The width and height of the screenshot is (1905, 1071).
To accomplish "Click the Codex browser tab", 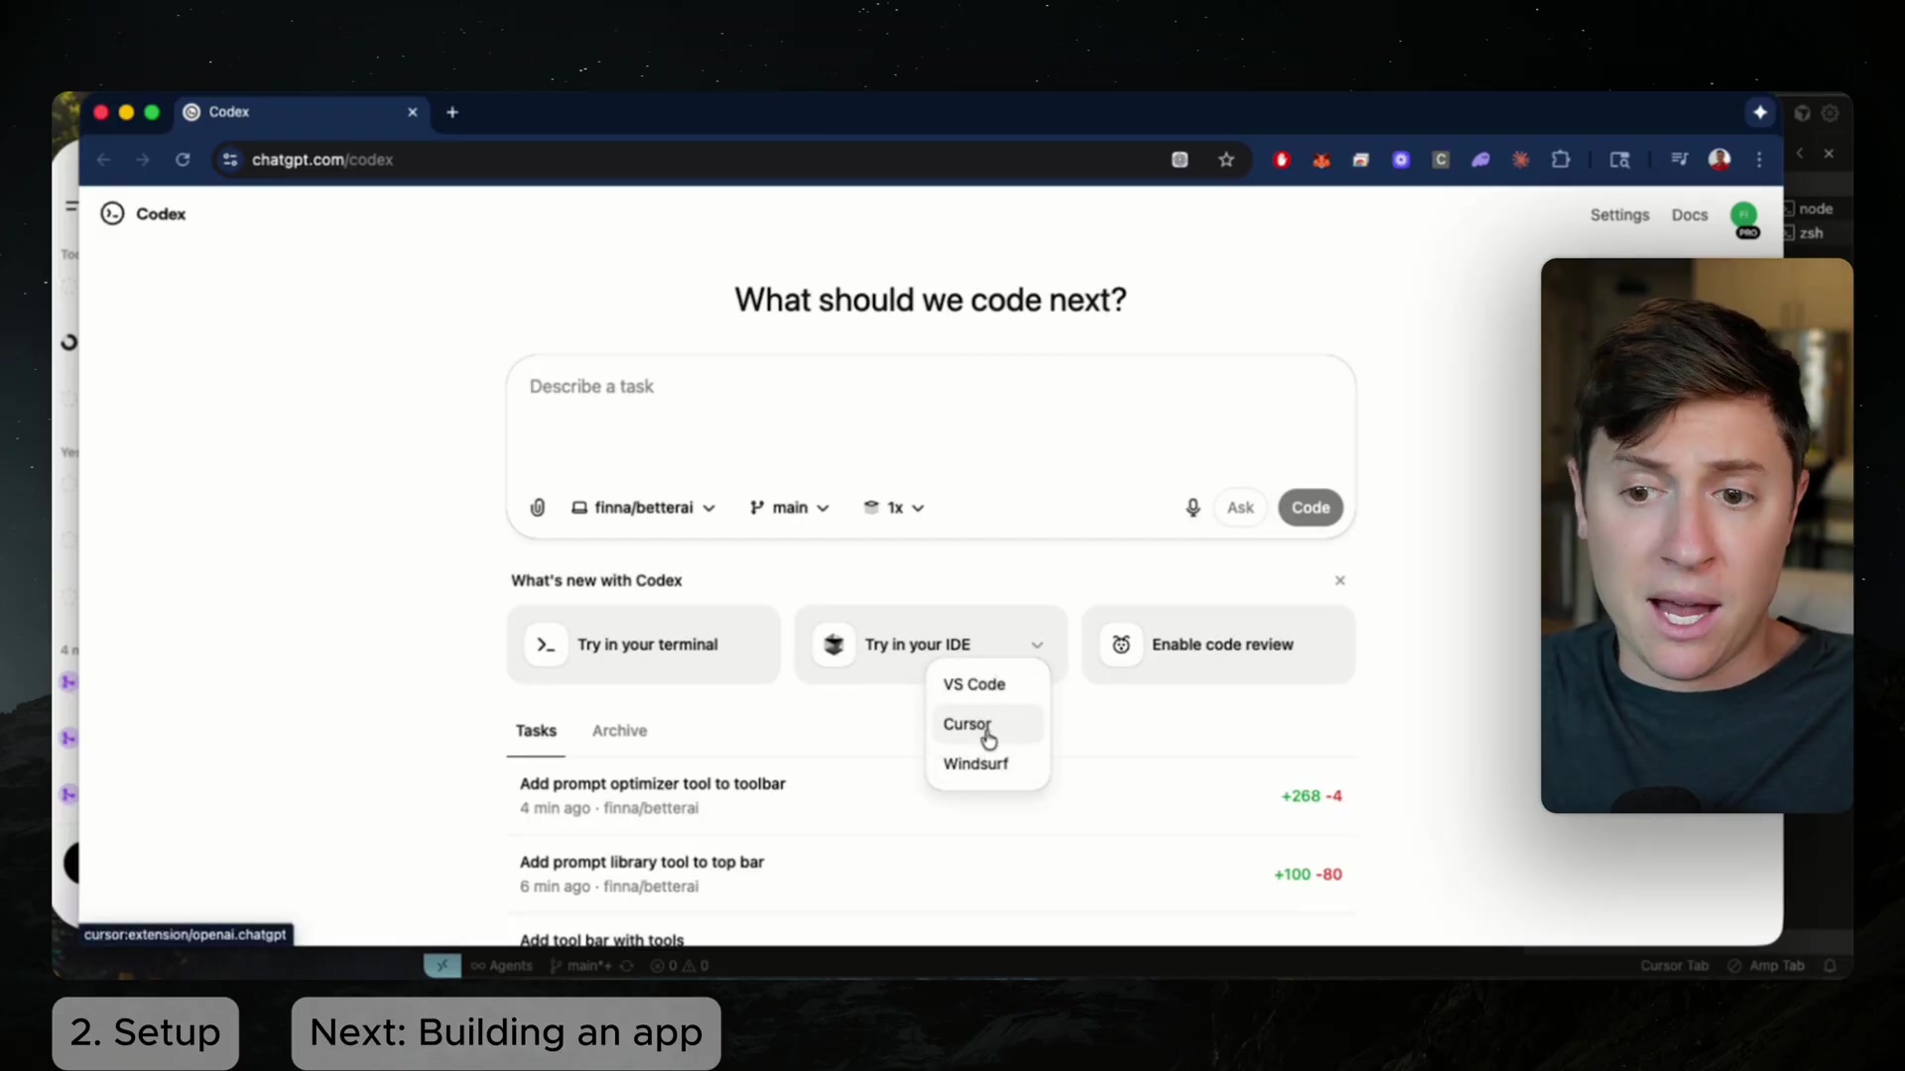I will pos(303,112).
